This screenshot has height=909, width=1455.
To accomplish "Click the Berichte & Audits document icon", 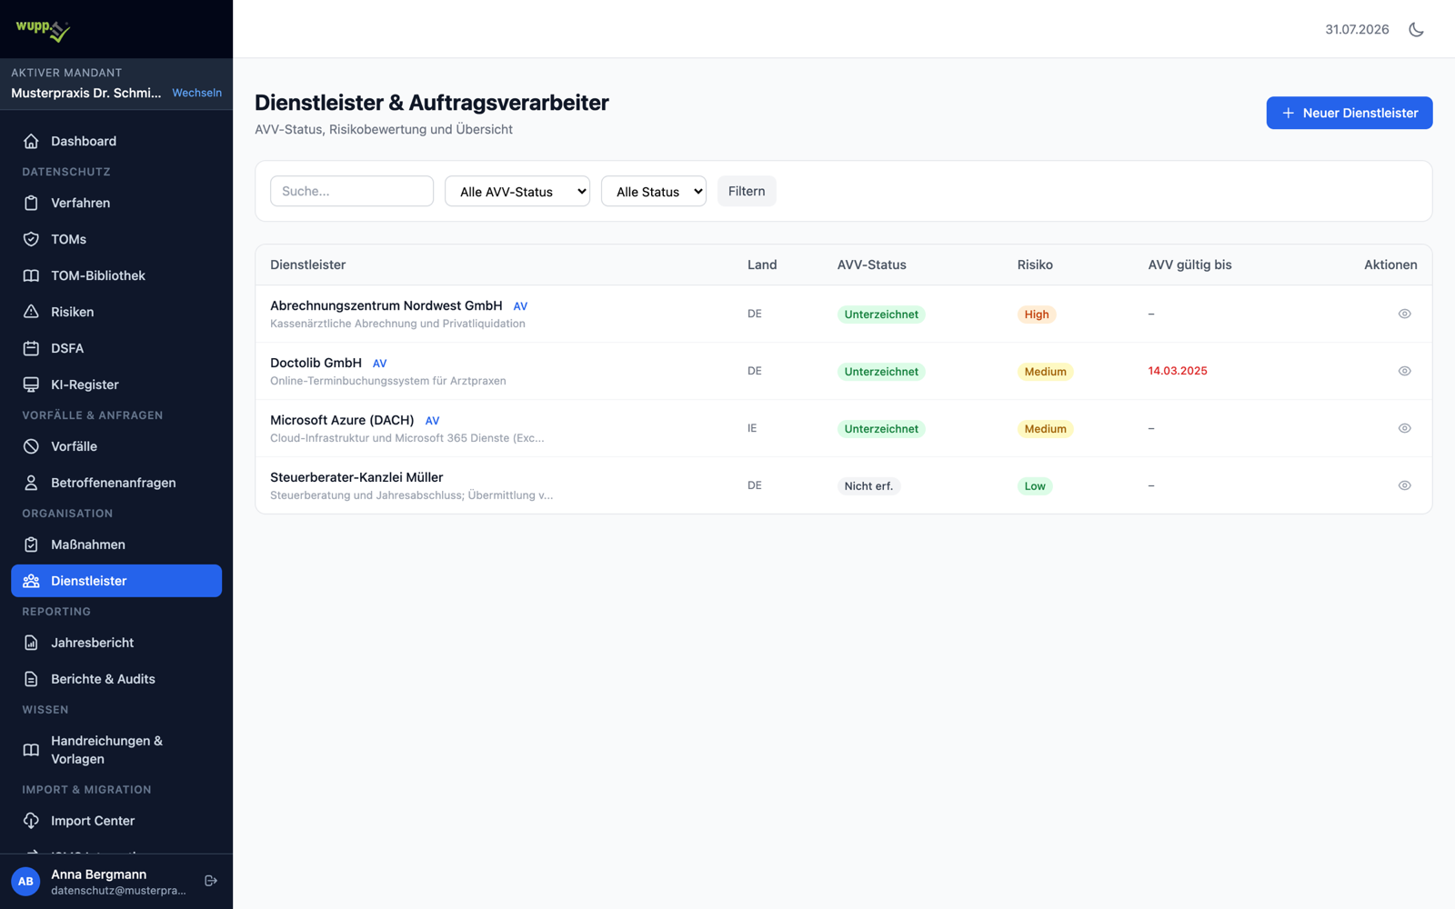I will (31, 679).
